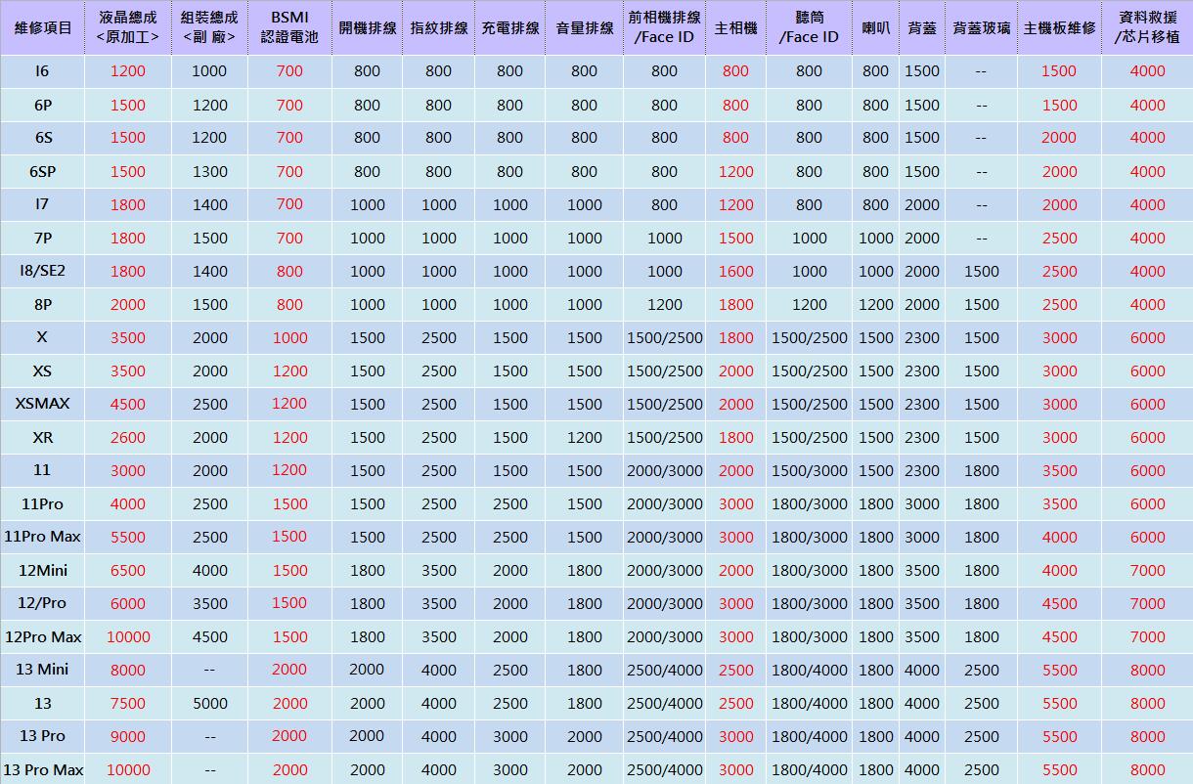Click the BSMI 認證電池 header

pos(289,28)
